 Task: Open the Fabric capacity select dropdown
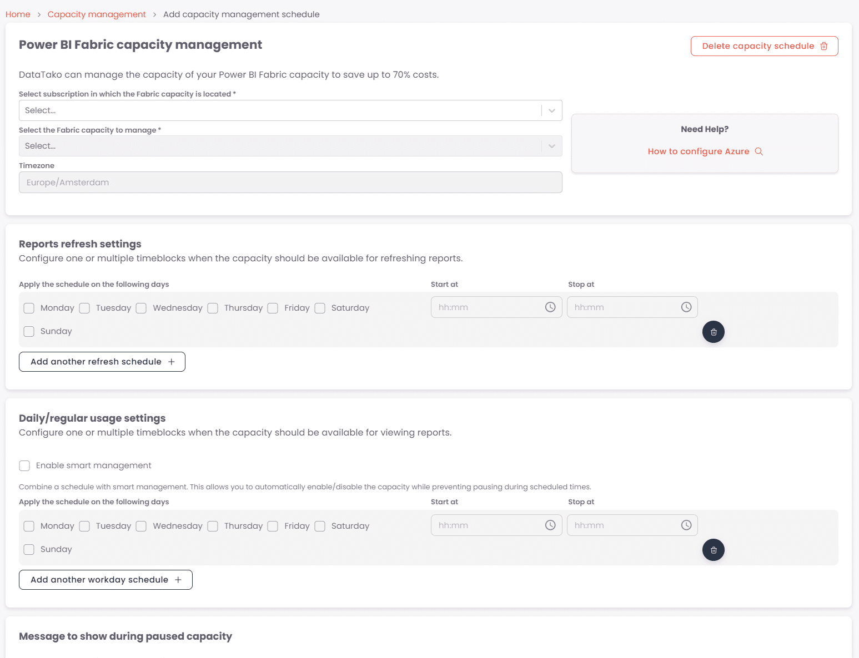tap(290, 146)
